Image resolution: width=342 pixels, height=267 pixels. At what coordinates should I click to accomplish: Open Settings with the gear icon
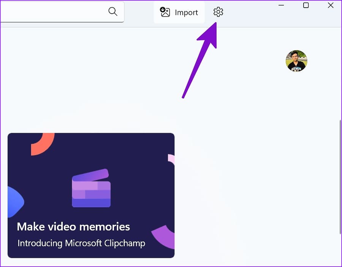218,12
